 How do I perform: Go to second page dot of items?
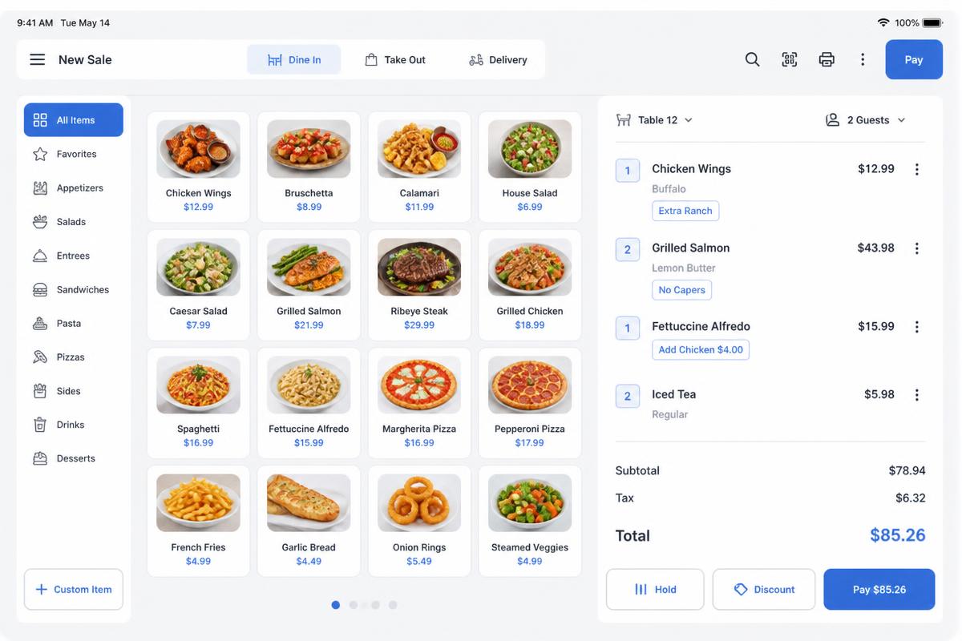[x=354, y=605]
